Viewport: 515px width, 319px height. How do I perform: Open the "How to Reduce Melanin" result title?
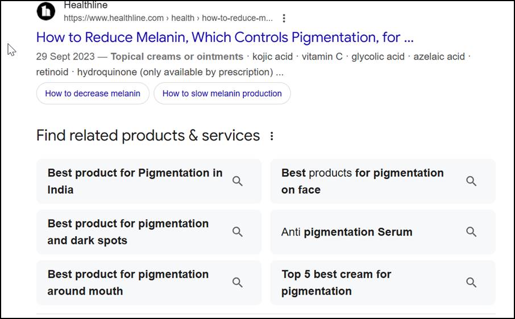pos(225,37)
